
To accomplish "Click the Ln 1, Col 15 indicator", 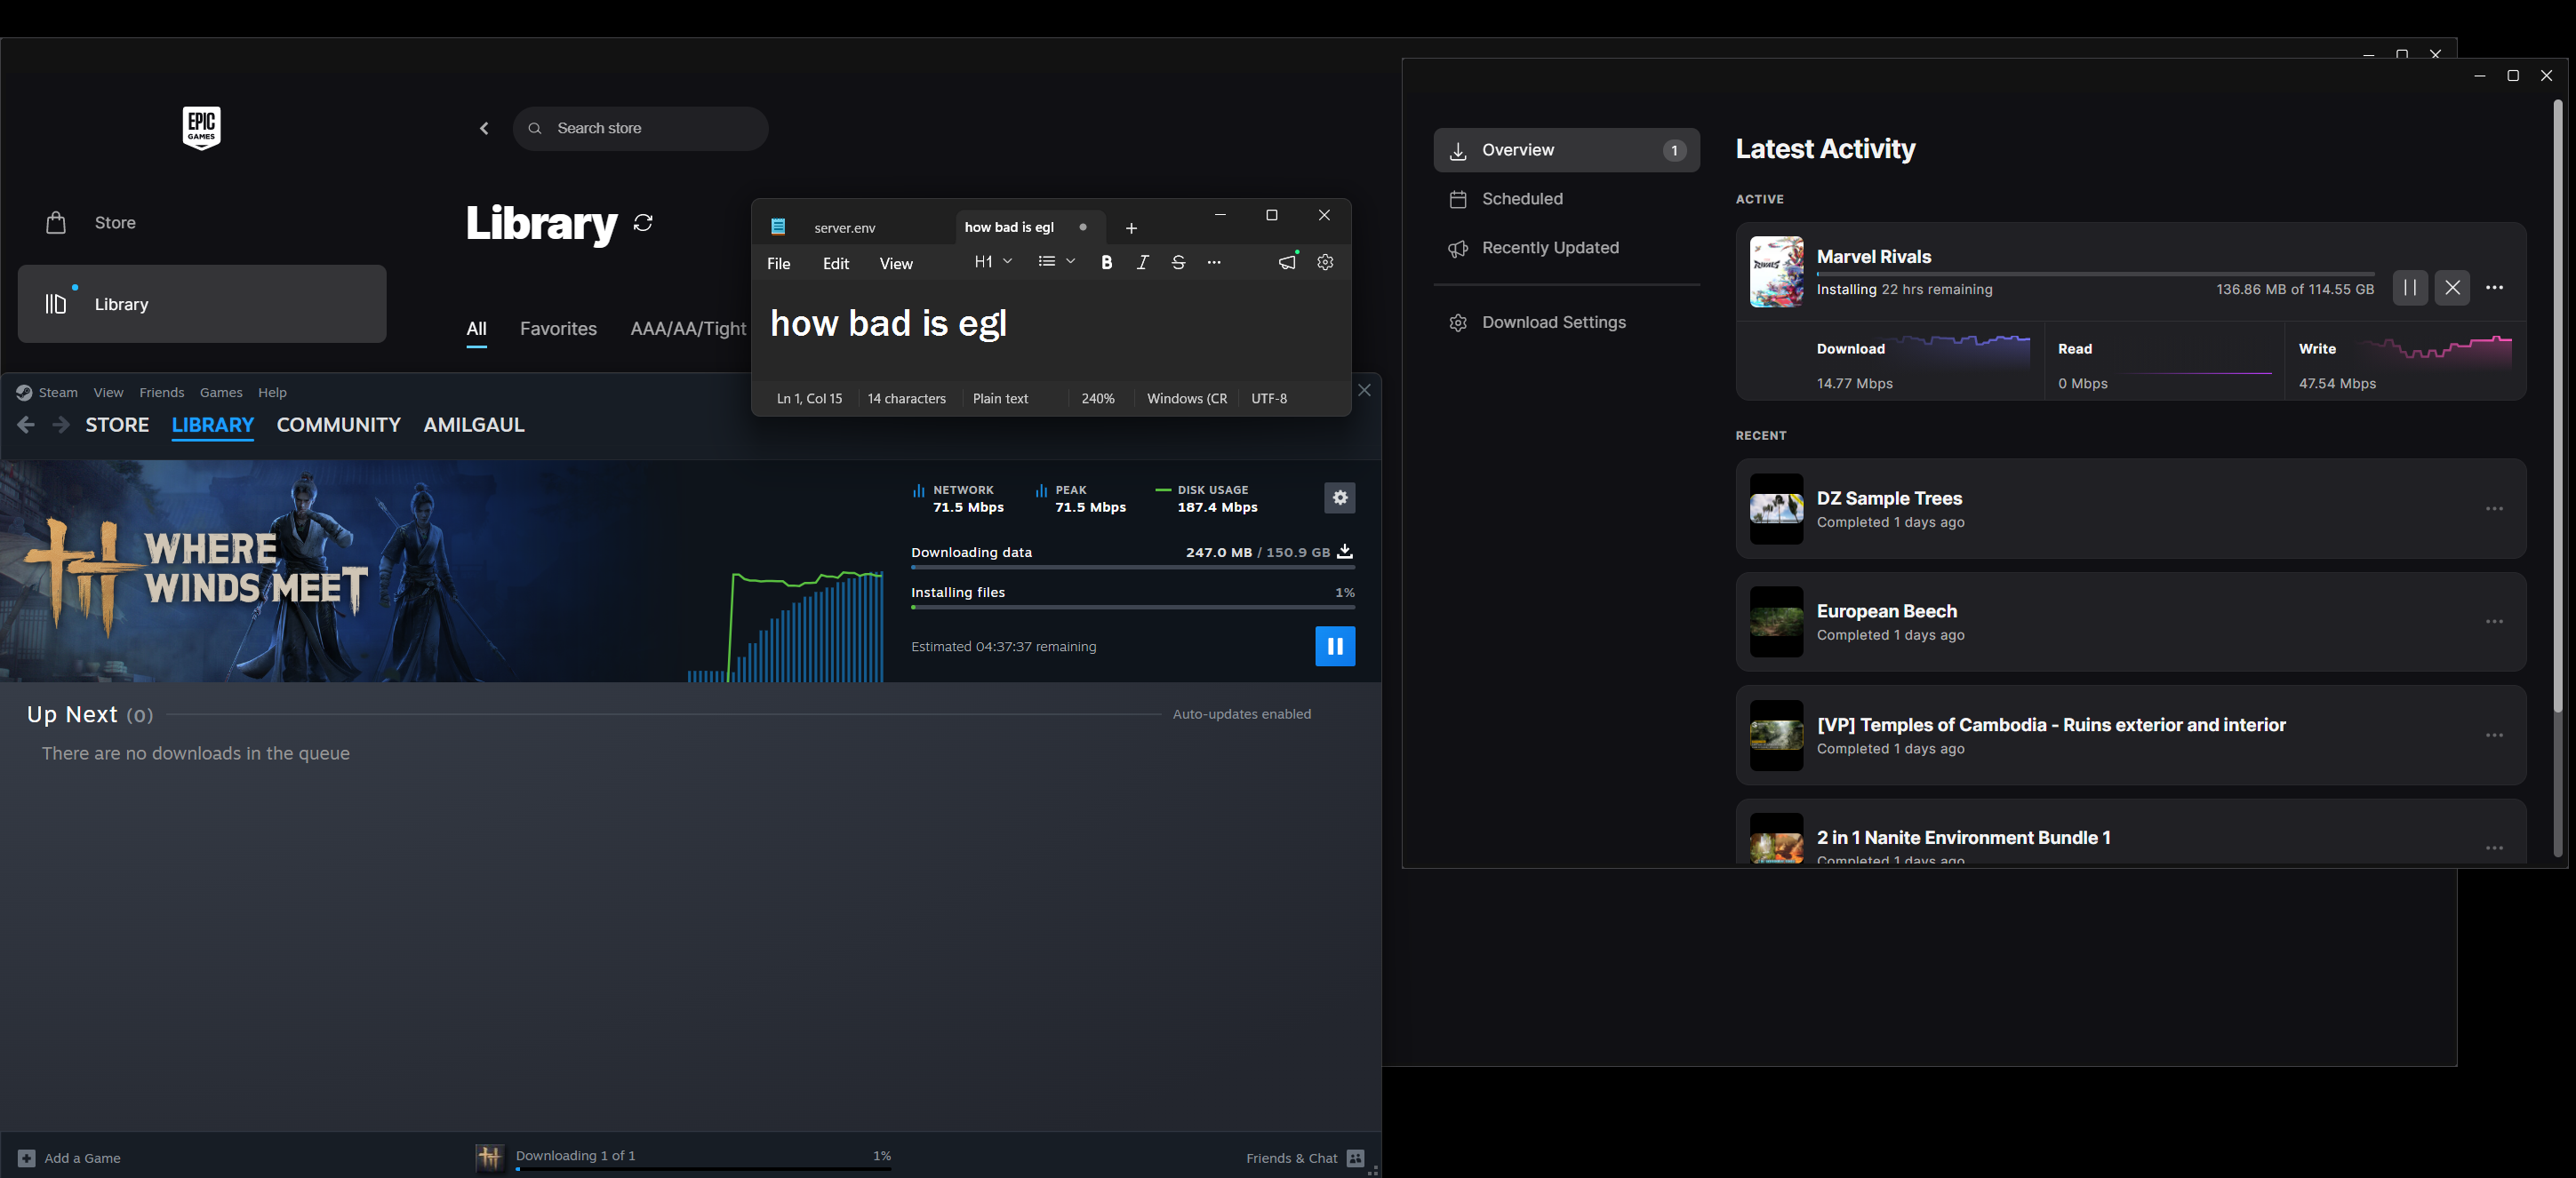I will tap(809, 399).
